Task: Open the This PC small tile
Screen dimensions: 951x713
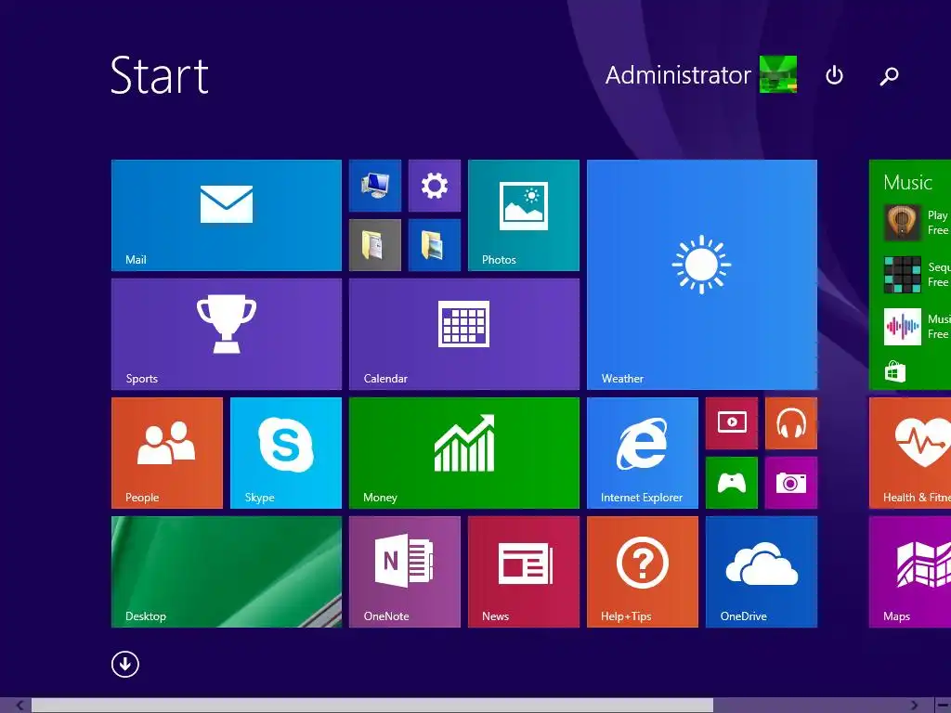Action: click(x=375, y=186)
